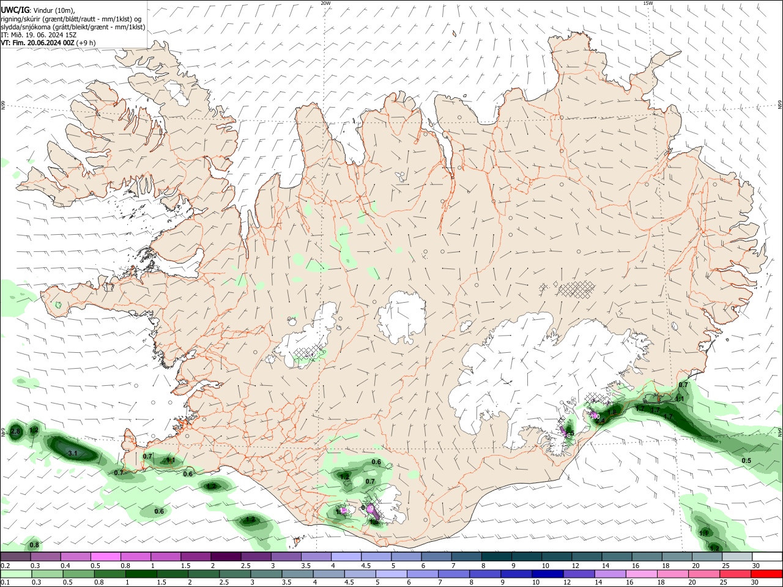Click the darkest purple 2–2.5 snow swatch
Viewport: 783px width, 587px height.
pos(226,556)
